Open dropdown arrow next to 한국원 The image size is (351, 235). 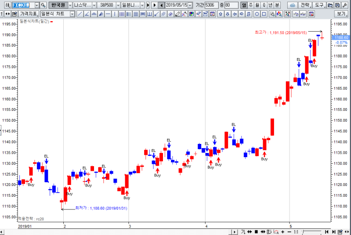point(70,5)
